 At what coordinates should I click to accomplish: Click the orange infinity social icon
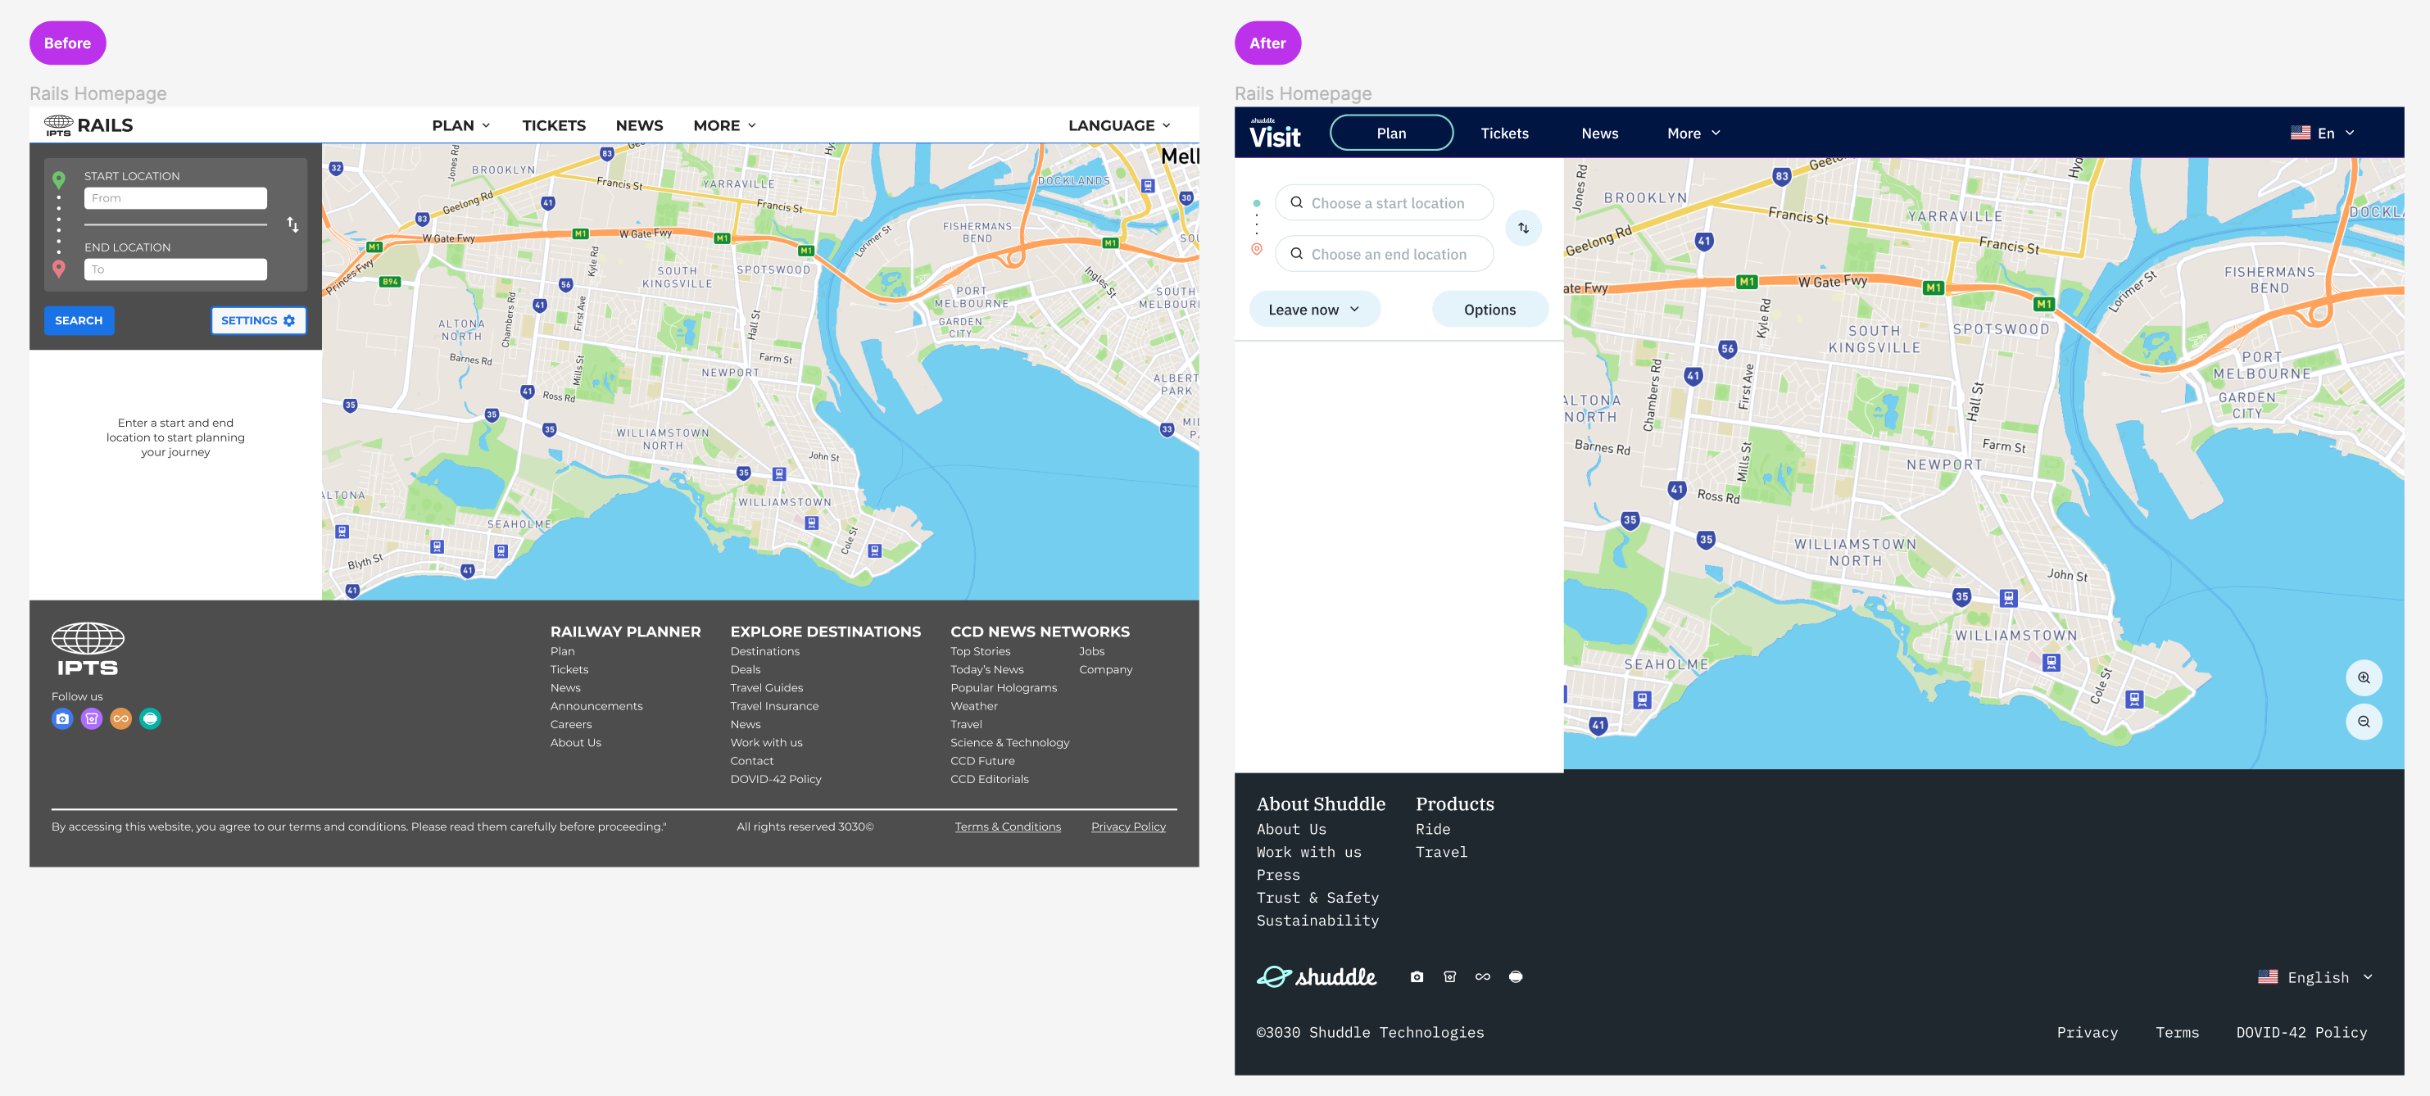pyautogui.click(x=120, y=718)
